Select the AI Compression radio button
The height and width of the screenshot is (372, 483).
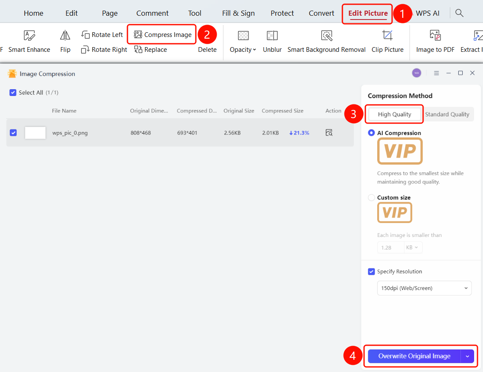tap(372, 133)
